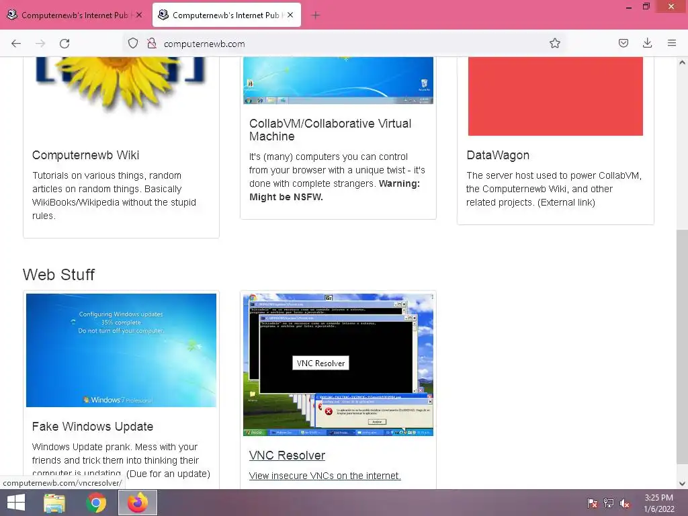Open the Firefox hamburger menu
Screen dimensions: 688x516
tap(672, 43)
